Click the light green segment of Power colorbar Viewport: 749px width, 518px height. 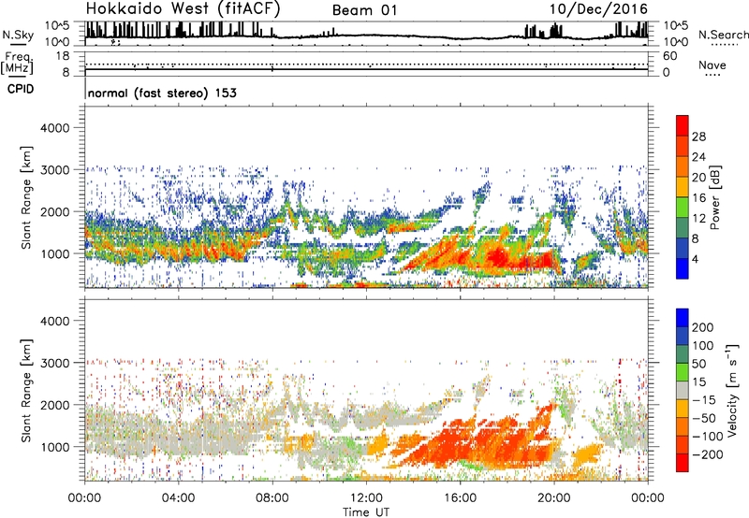pyautogui.click(x=683, y=207)
